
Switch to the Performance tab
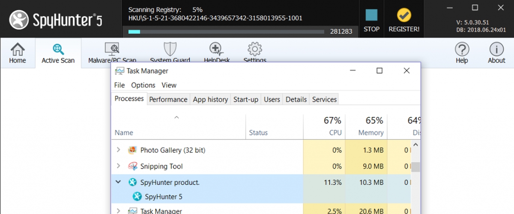[168, 99]
